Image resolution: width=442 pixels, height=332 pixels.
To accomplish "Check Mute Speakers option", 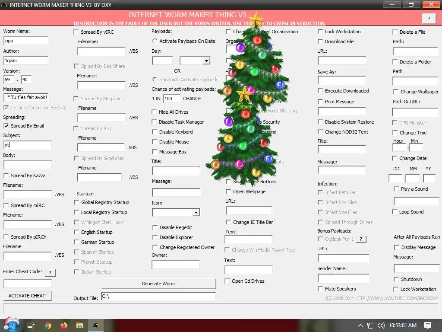I will coord(320,289).
